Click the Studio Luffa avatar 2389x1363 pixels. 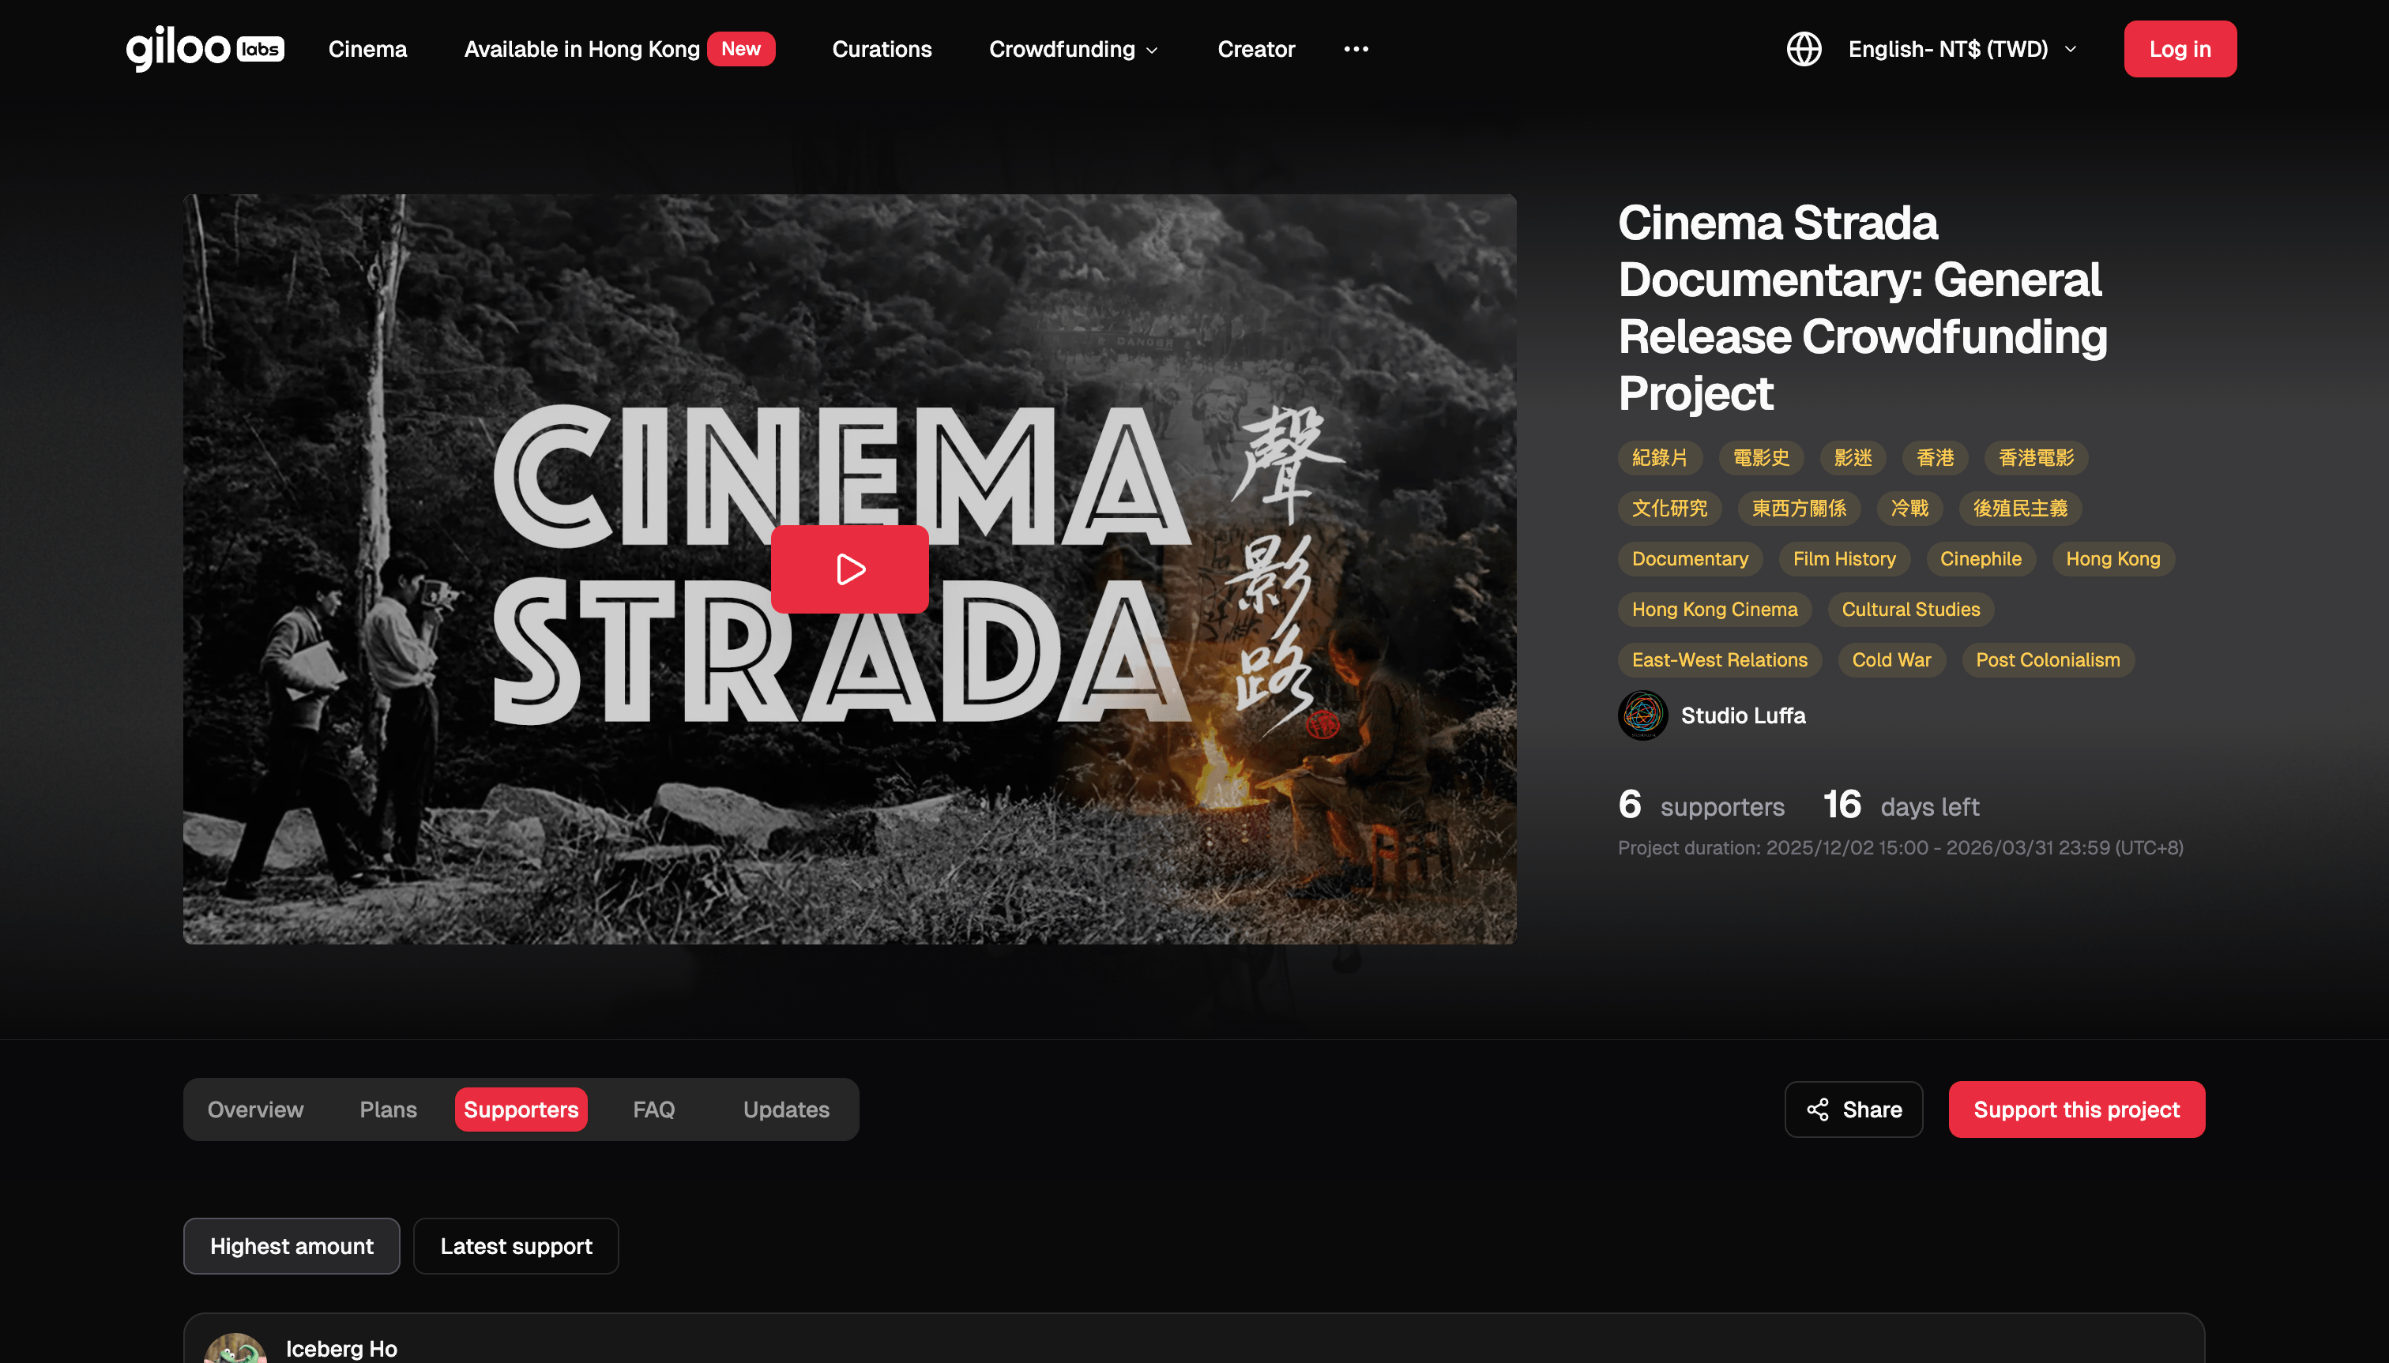1642,715
